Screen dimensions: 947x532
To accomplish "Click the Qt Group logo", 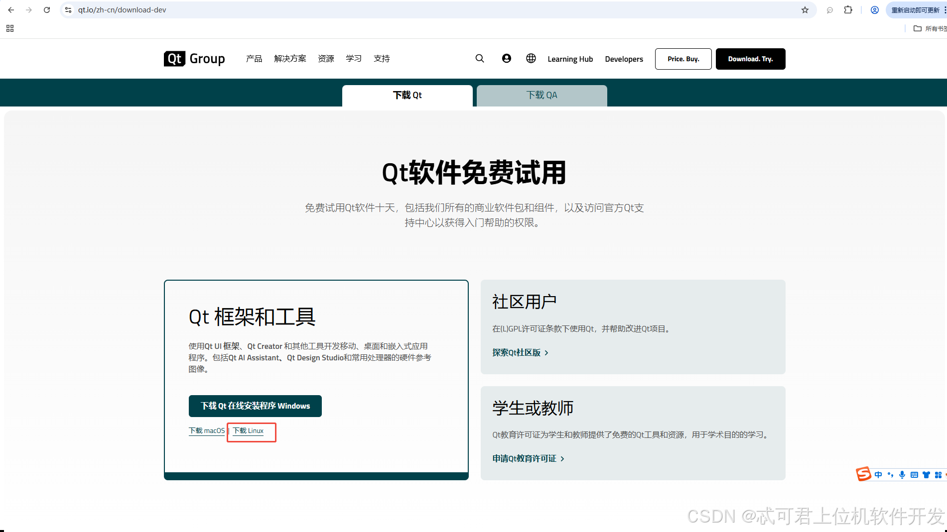I will [x=194, y=59].
